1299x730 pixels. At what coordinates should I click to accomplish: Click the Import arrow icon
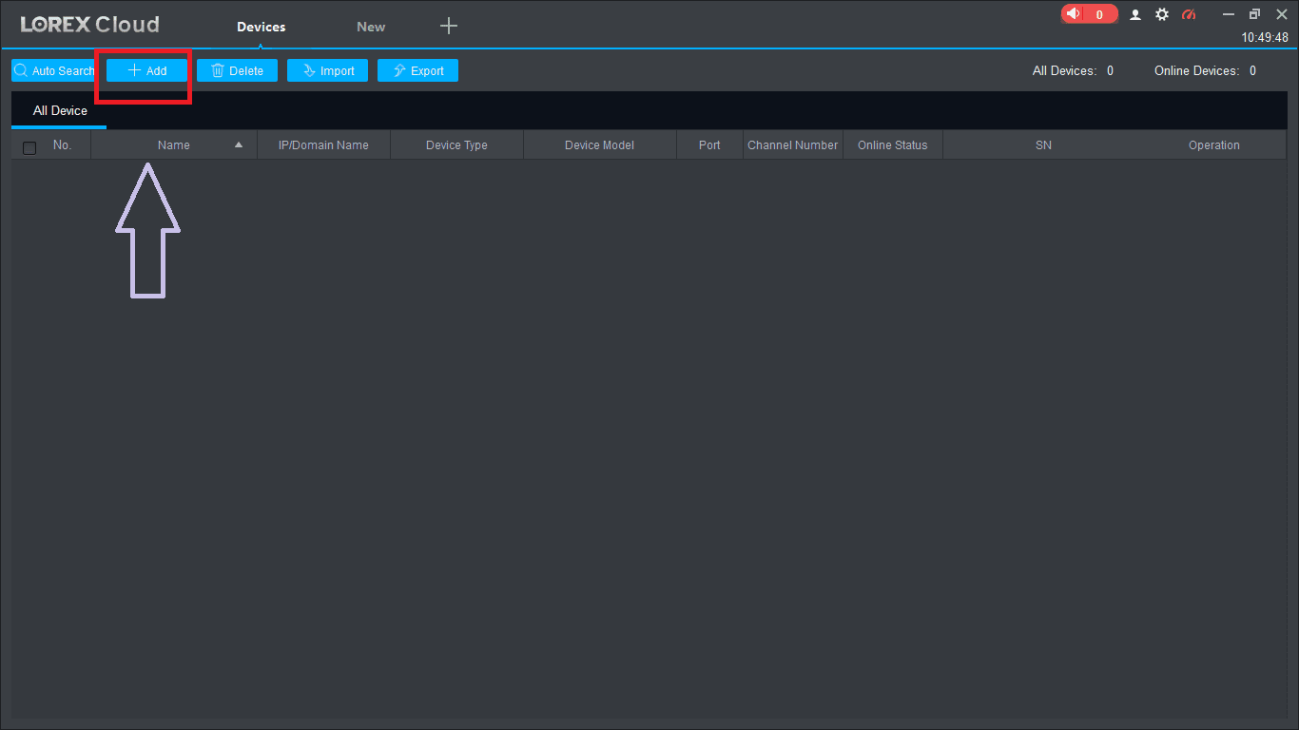307,69
